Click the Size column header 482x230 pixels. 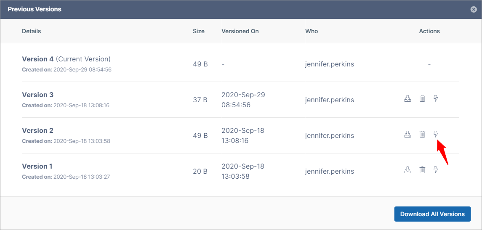pos(199,31)
